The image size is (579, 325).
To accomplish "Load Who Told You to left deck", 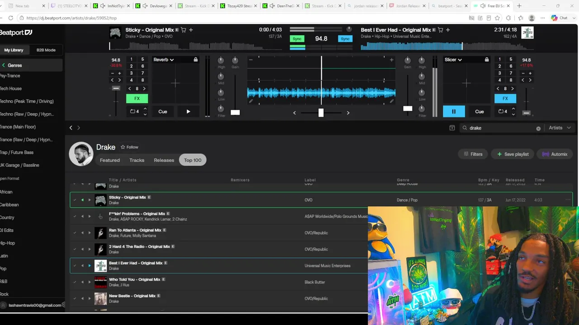I will 82,282.
